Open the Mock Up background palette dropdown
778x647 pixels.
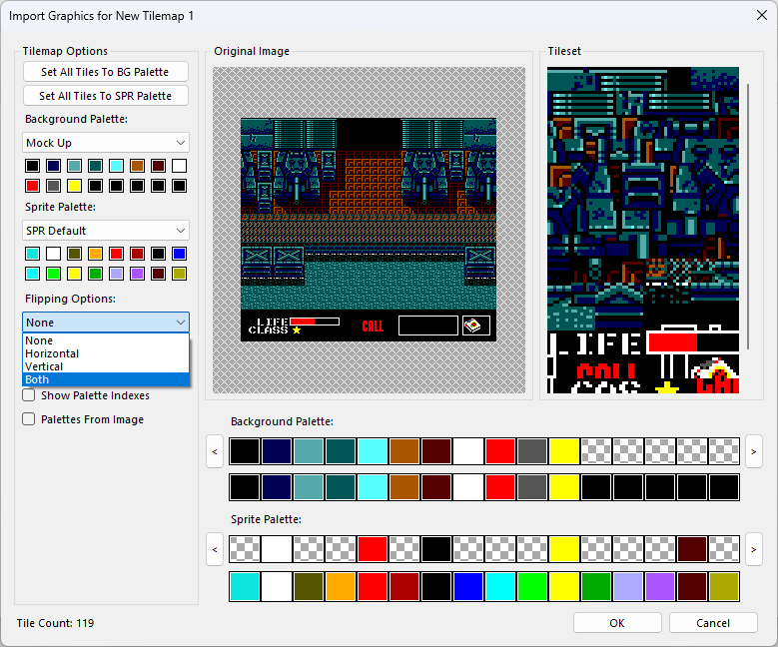point(106,143)
